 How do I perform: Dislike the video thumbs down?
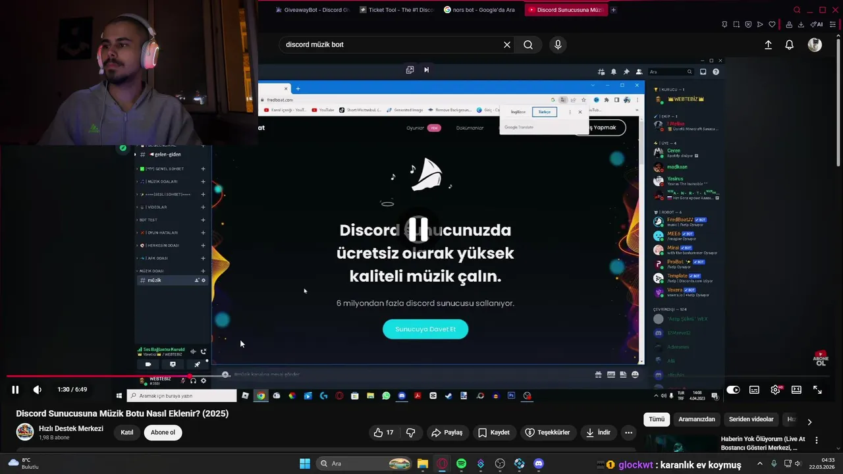pos(411,433)
